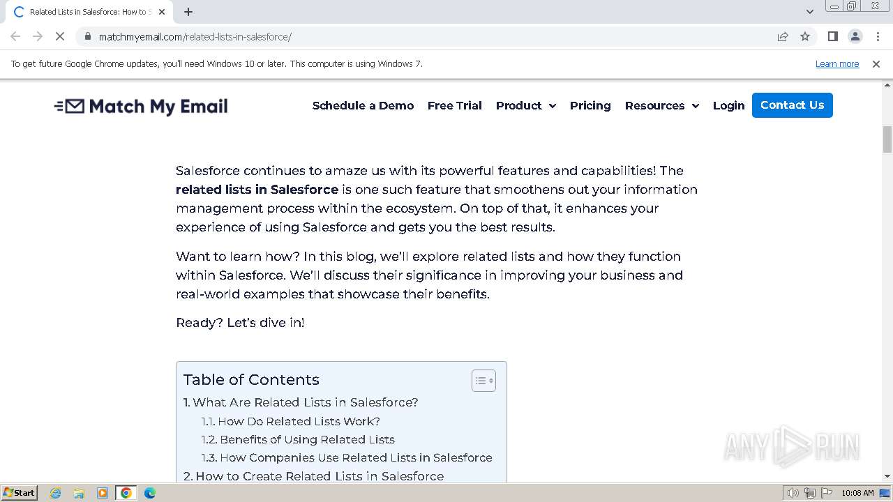The width and height of the screenshot is (893, 502).
Task: Click the site lock icon
Action: (88, 36)
